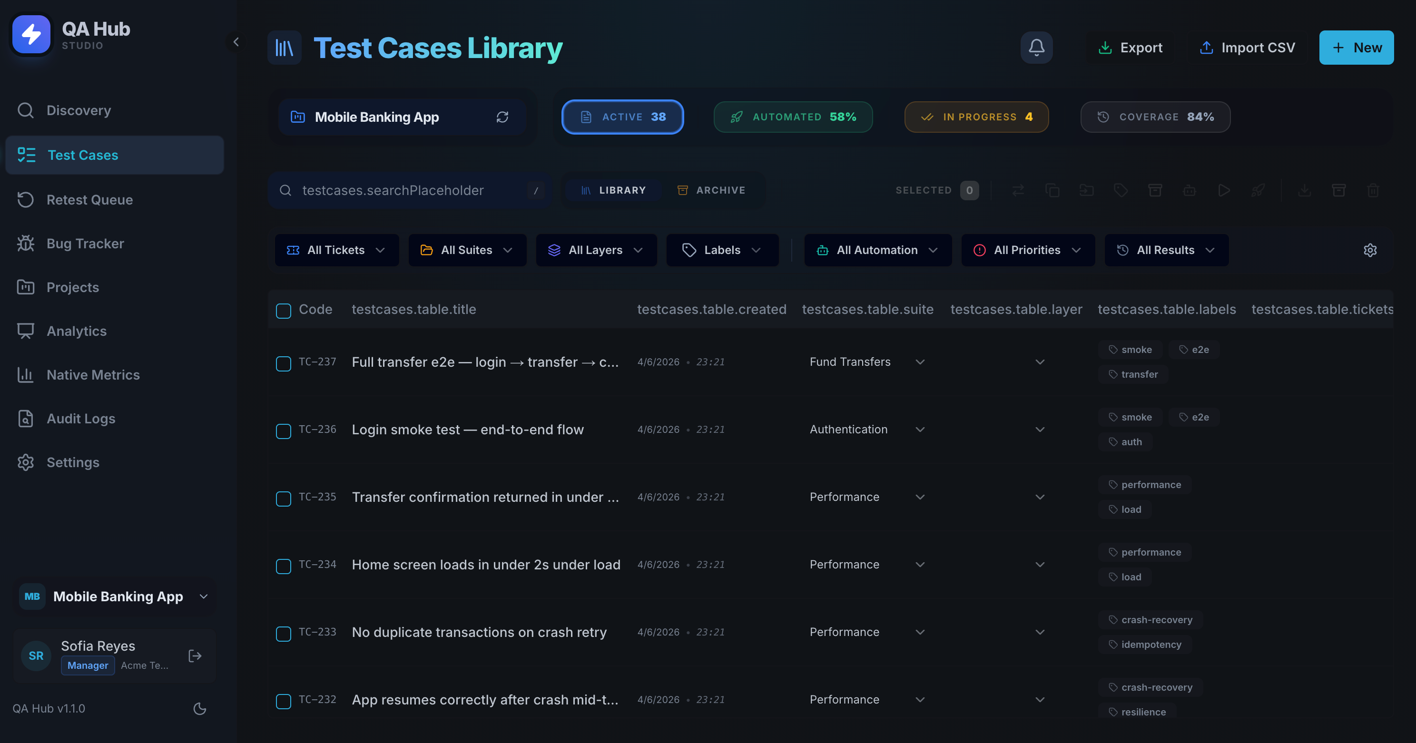Go to Analytics in the sidebar
Image resolution: width=1416 pixels, height=743 pixels.
pos(114,332)
